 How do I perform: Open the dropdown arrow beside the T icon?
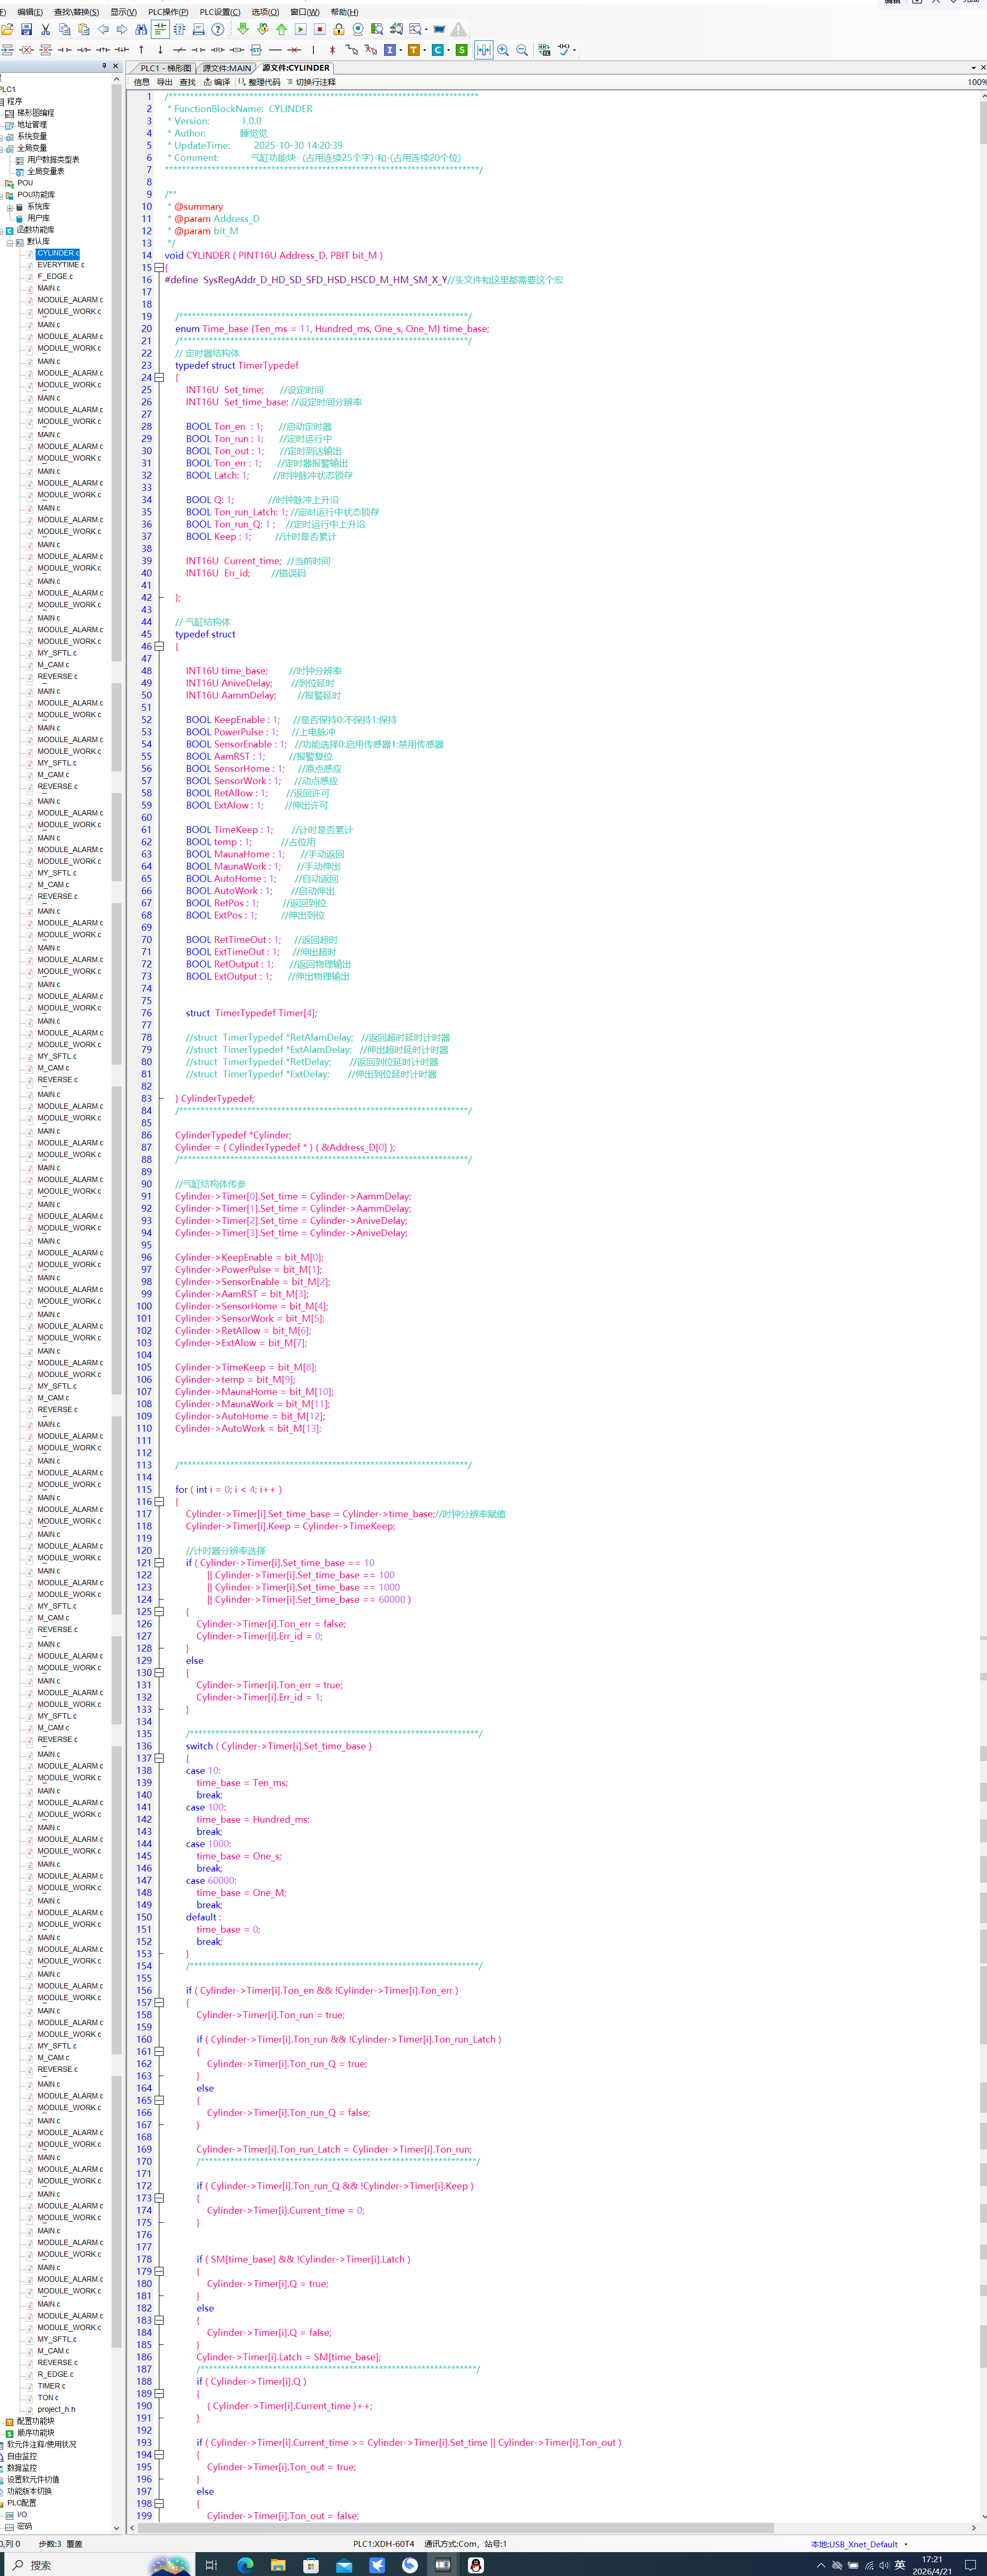[425, 50]
